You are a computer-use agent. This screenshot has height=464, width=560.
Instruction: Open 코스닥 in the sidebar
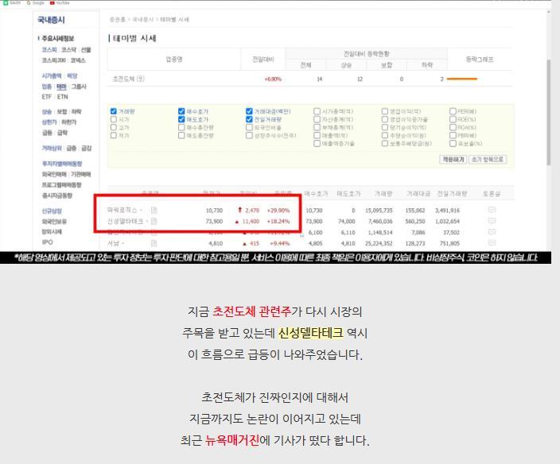[x=68, y=49]
